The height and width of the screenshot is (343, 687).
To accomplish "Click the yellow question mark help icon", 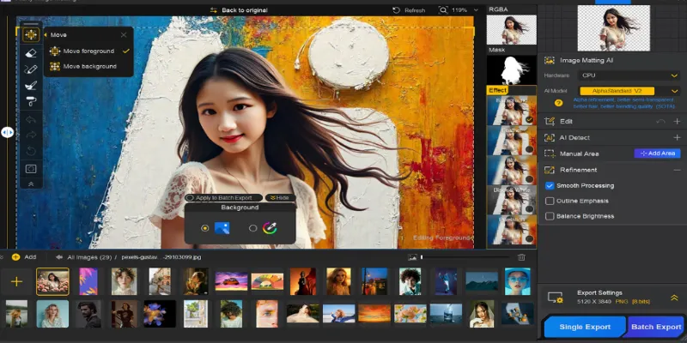I will (x=558, y=103).
